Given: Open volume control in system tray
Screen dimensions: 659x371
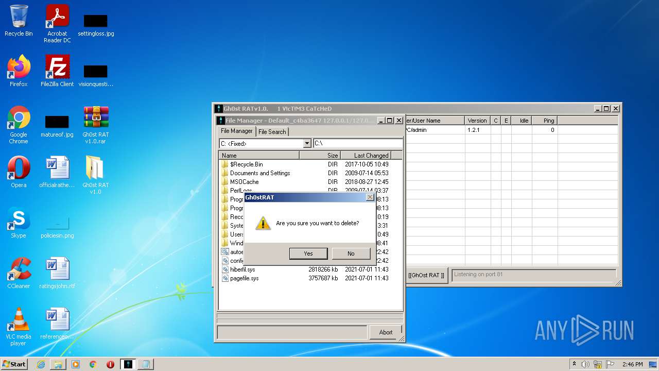Looking at the screenshot, I should 585,364.
